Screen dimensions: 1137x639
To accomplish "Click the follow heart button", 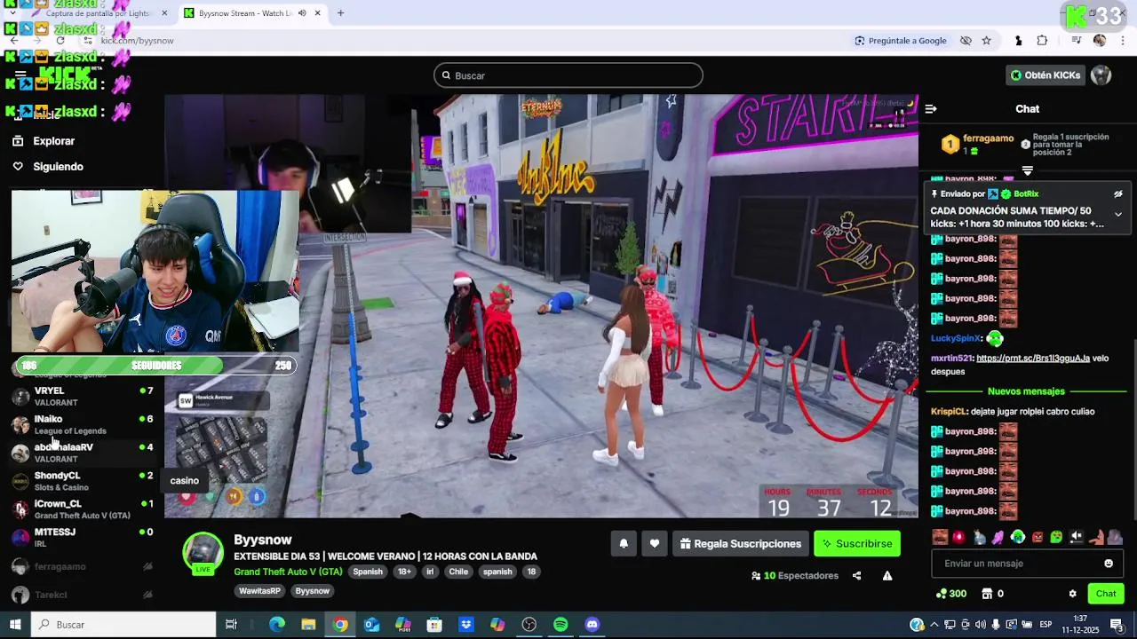I will (x=655, y=544).
